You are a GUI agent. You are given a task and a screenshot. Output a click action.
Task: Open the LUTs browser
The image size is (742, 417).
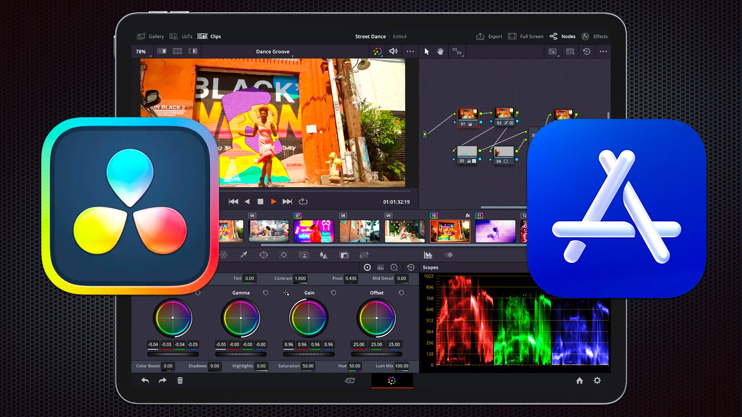pyautogui.click(x=181, y=36)
